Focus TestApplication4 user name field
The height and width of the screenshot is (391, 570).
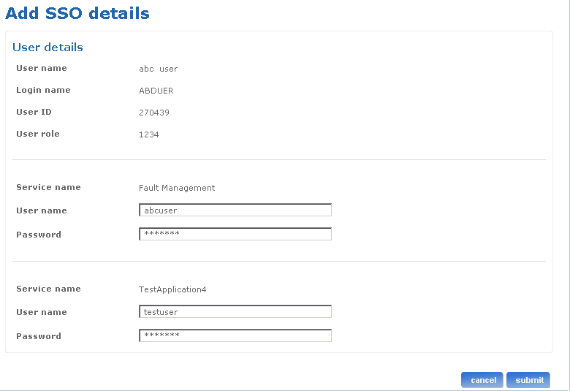coord(235,312)
